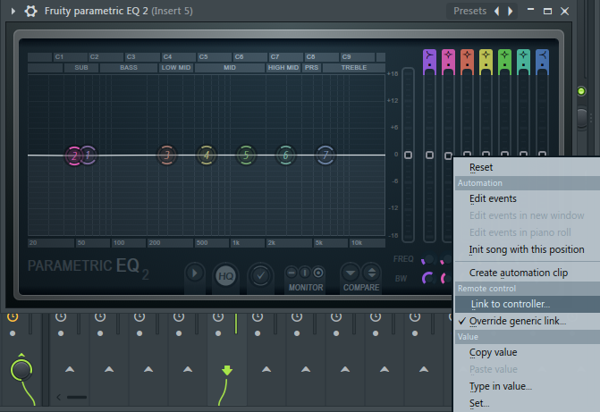This screenshot has height=412, width=600.
Task: Select band 2 node on EQ graph
Action: (x=74, y=156)
